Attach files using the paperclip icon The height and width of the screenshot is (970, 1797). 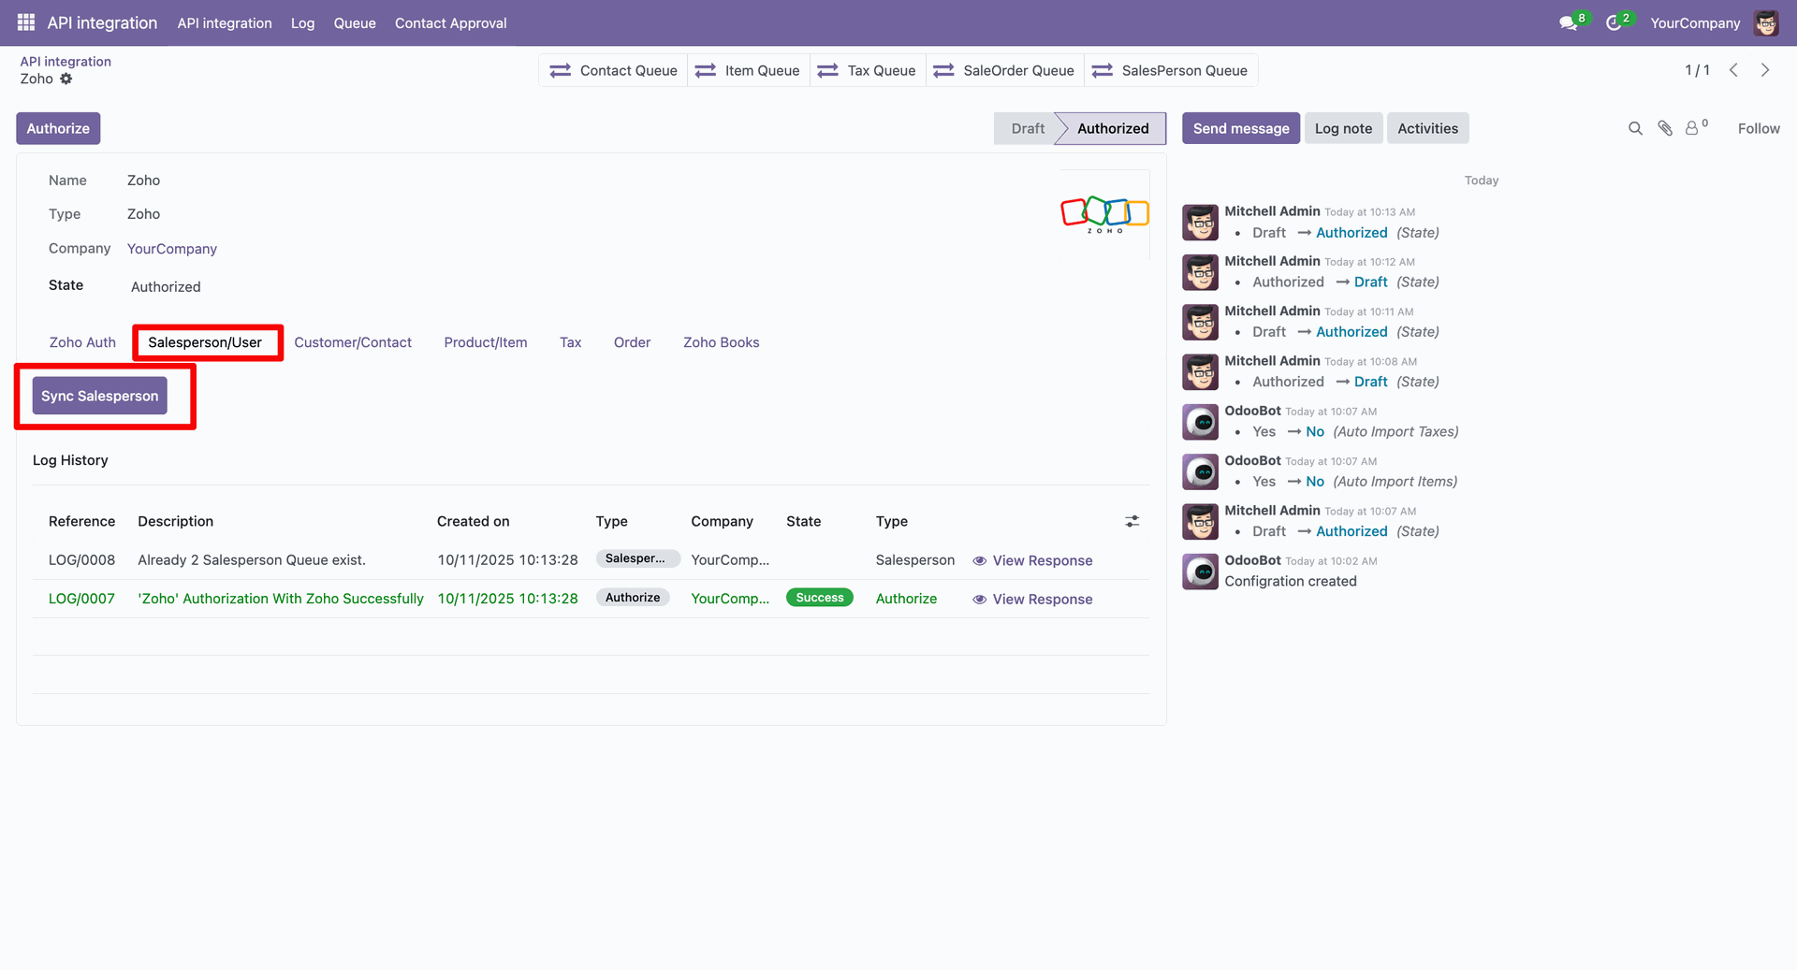coord(1665,128)
